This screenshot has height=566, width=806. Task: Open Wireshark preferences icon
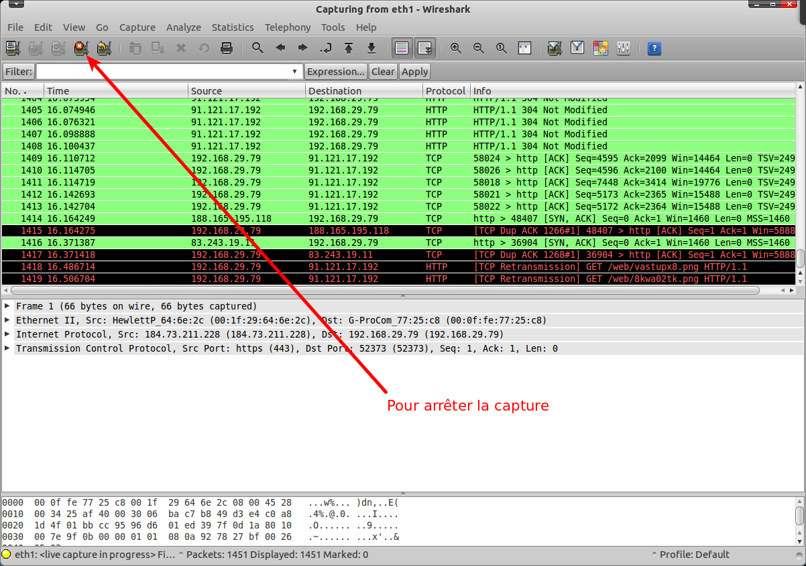pos(623,48)
